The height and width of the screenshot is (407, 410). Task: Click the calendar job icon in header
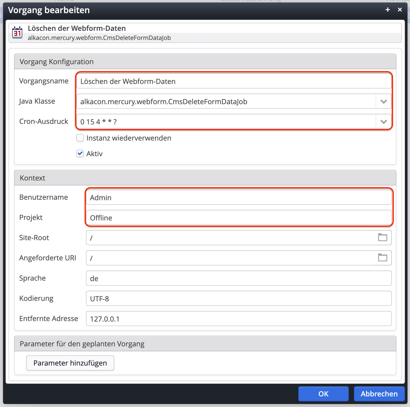[x=17, y=33]
